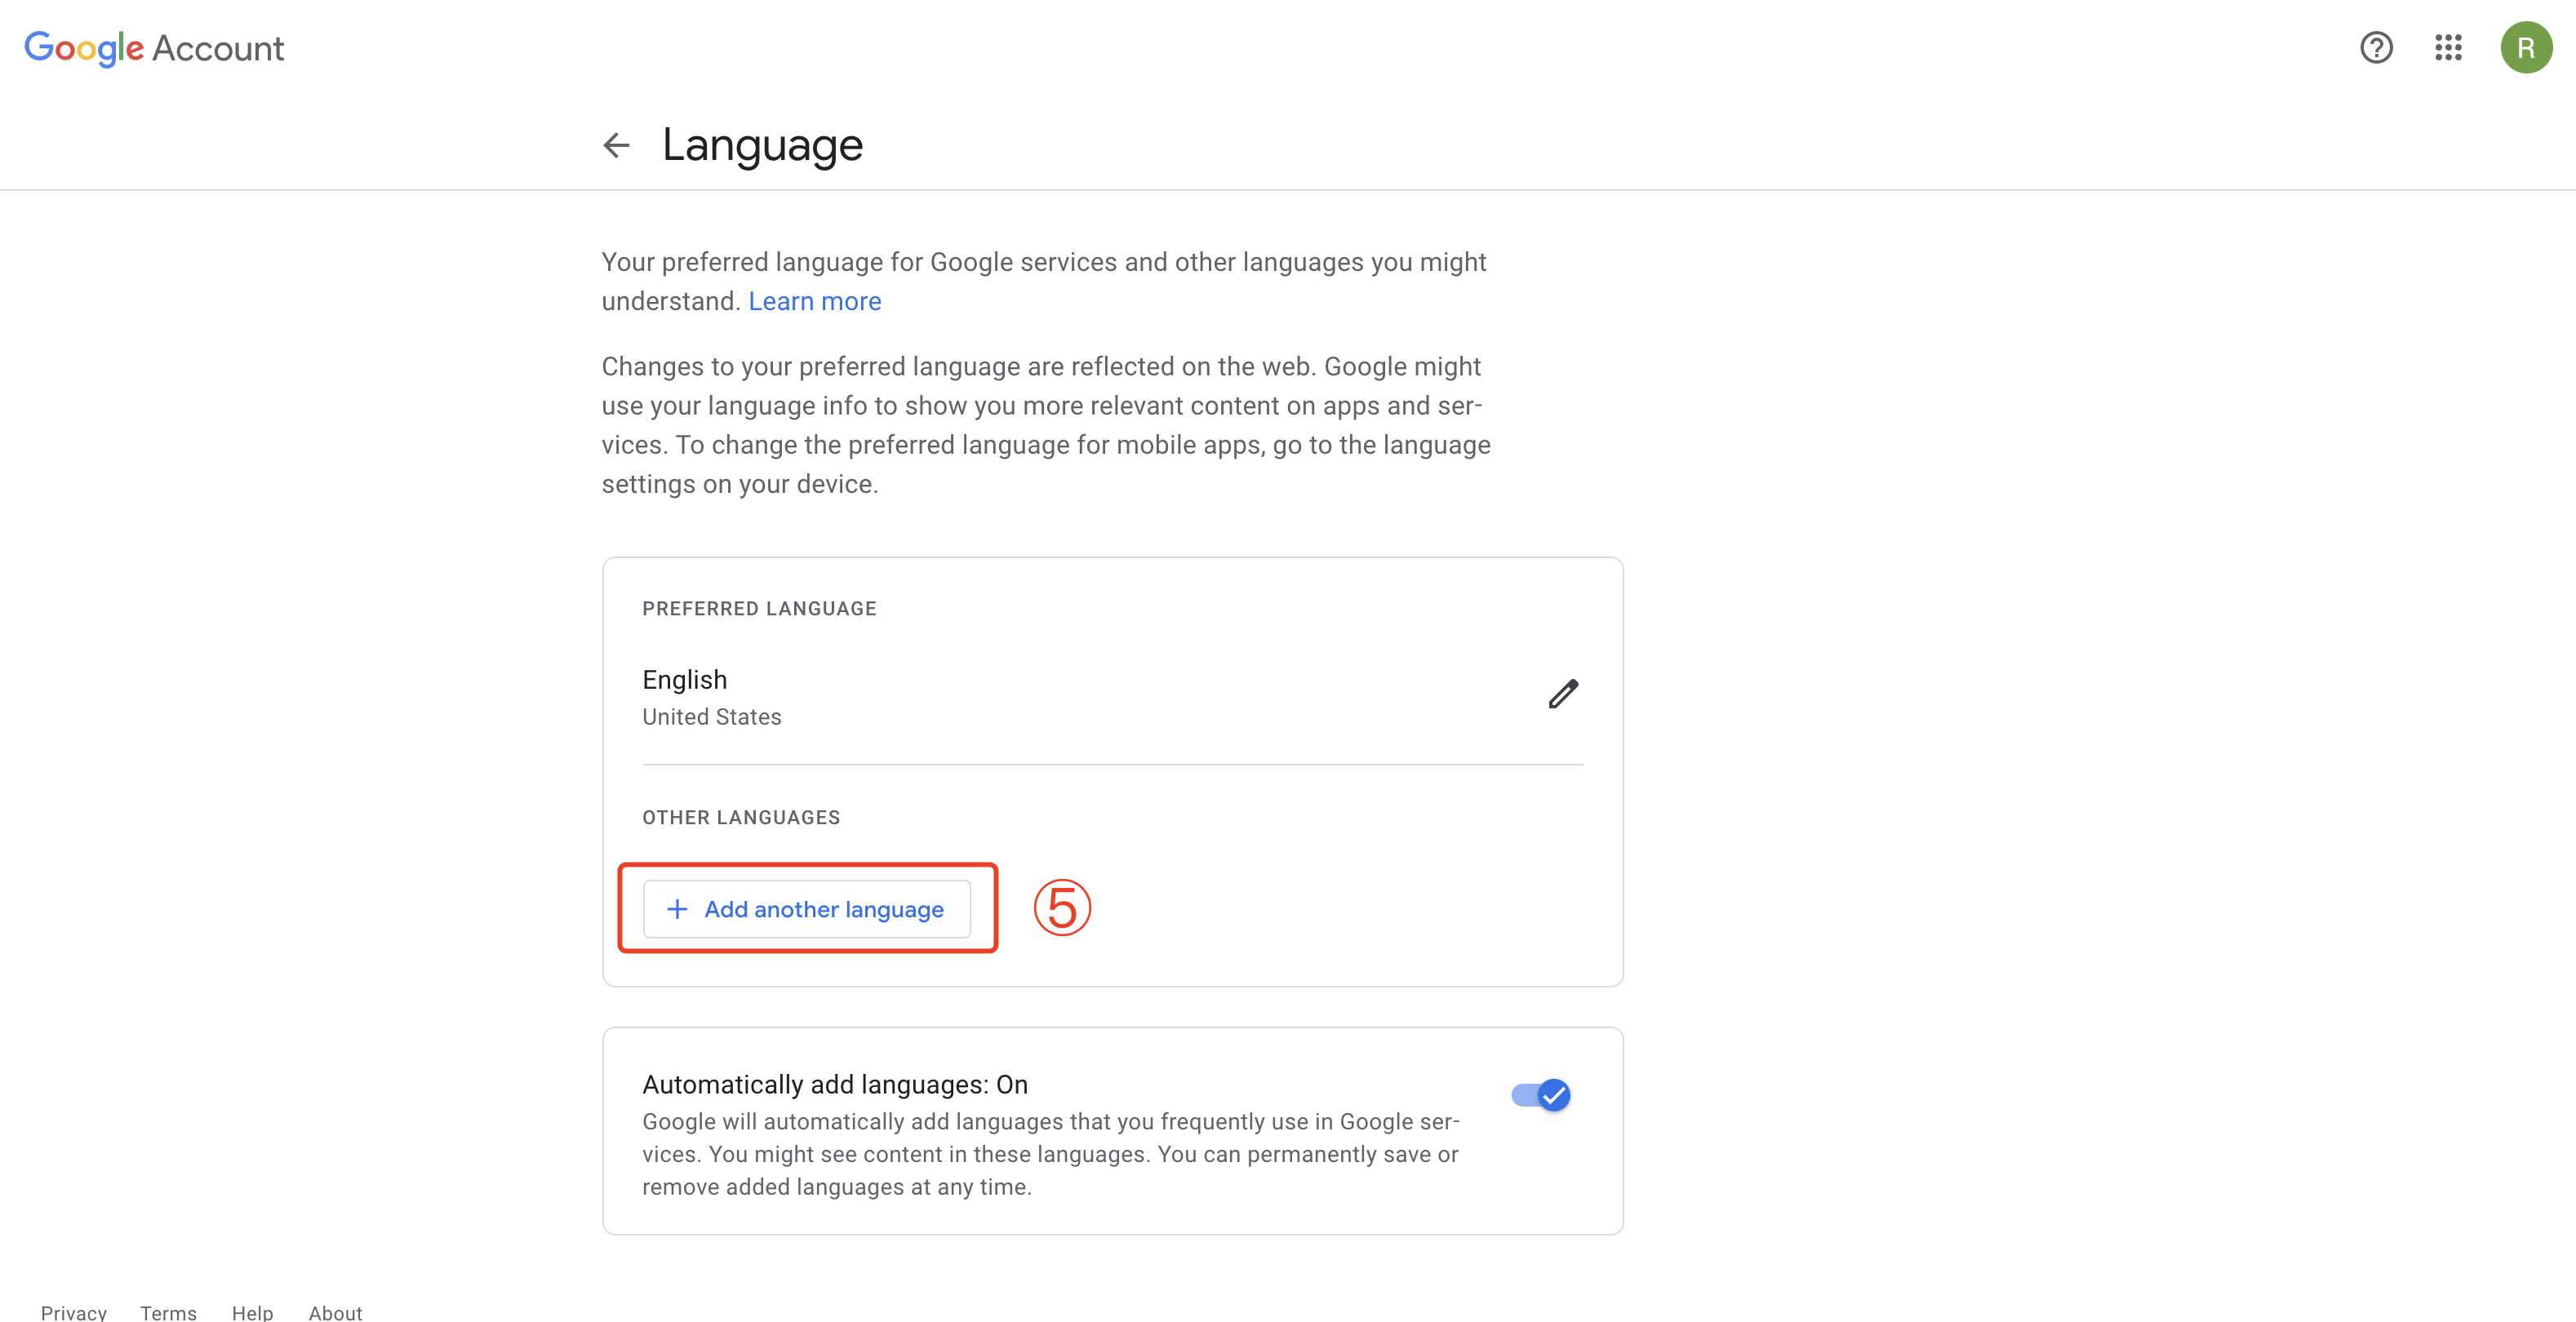Image resolution: width=2576 pixels, height=1322 pixels.
Task: Click the Automatically add languages: On title
Action: [834, 1084]
